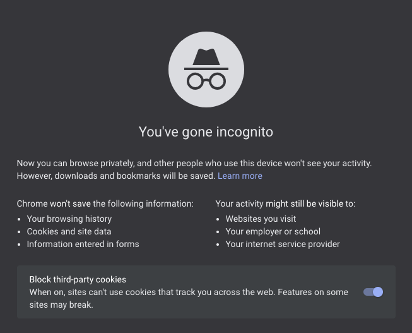The image size is (412, 333).
Task: Disable the Block third-party cookies switch
Action: click(x=374, y=292)
